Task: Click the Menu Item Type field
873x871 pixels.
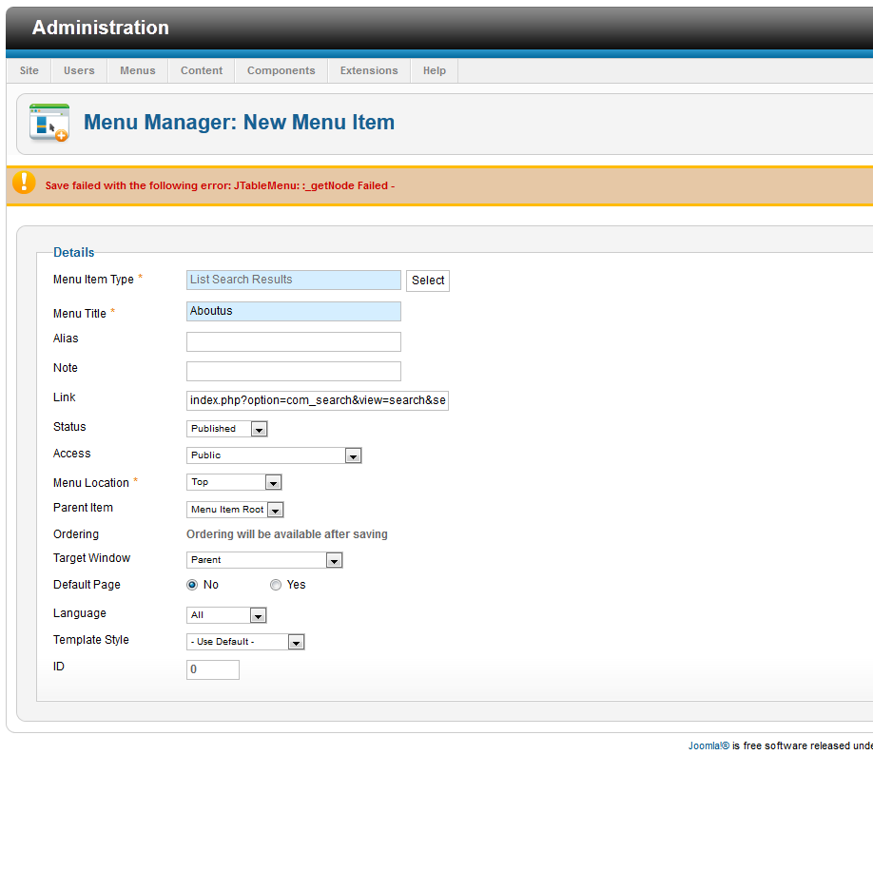Action: (x=294, y=280)
